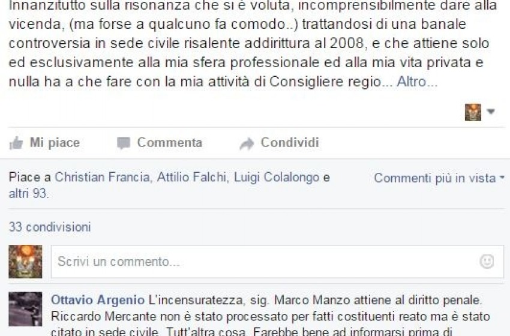The height and width of the screenshot is (336, 510).
Task: Click the small profile avatar beside the arrow
Action: tap(473, 112)
